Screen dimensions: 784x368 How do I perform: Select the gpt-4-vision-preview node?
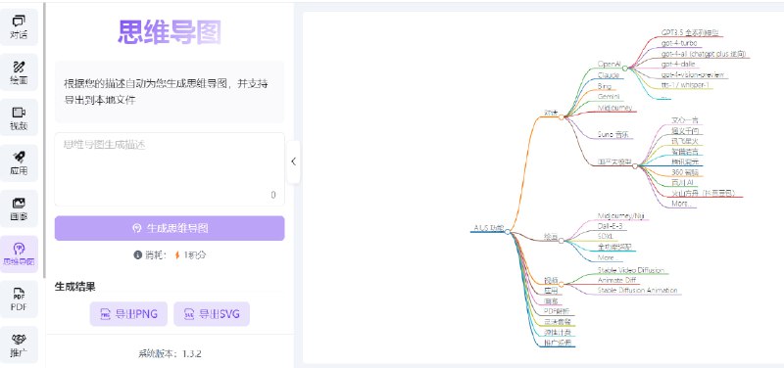[x=692, y=74]
